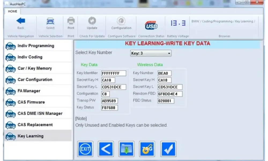
Task: Open CAS Replacement entry
Action: (x=38, y=125)
